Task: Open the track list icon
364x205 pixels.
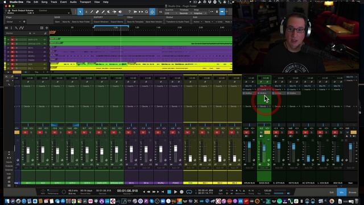Action: pyautogui.click(x=6, y=28)
